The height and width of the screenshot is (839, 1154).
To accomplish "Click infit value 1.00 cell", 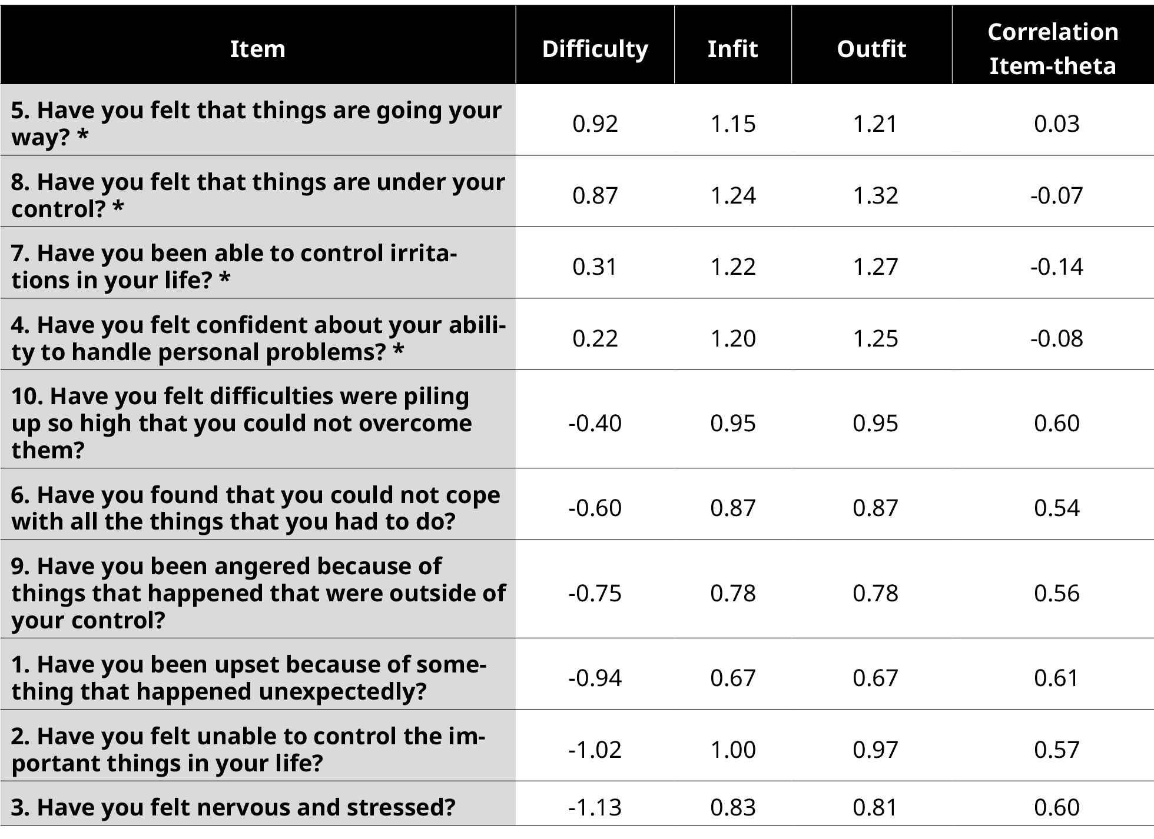I will pos(733,750).
